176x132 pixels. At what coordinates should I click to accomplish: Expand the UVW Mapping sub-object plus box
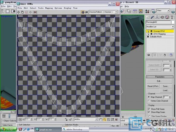[151, 34]
